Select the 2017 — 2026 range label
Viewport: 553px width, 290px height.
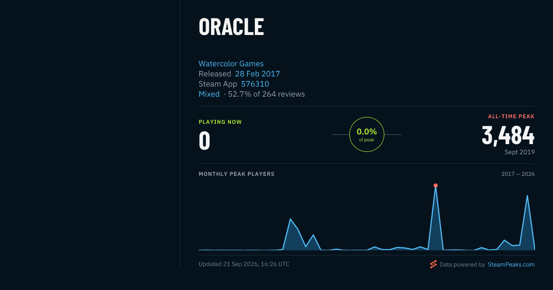click(x=518, y=174)
